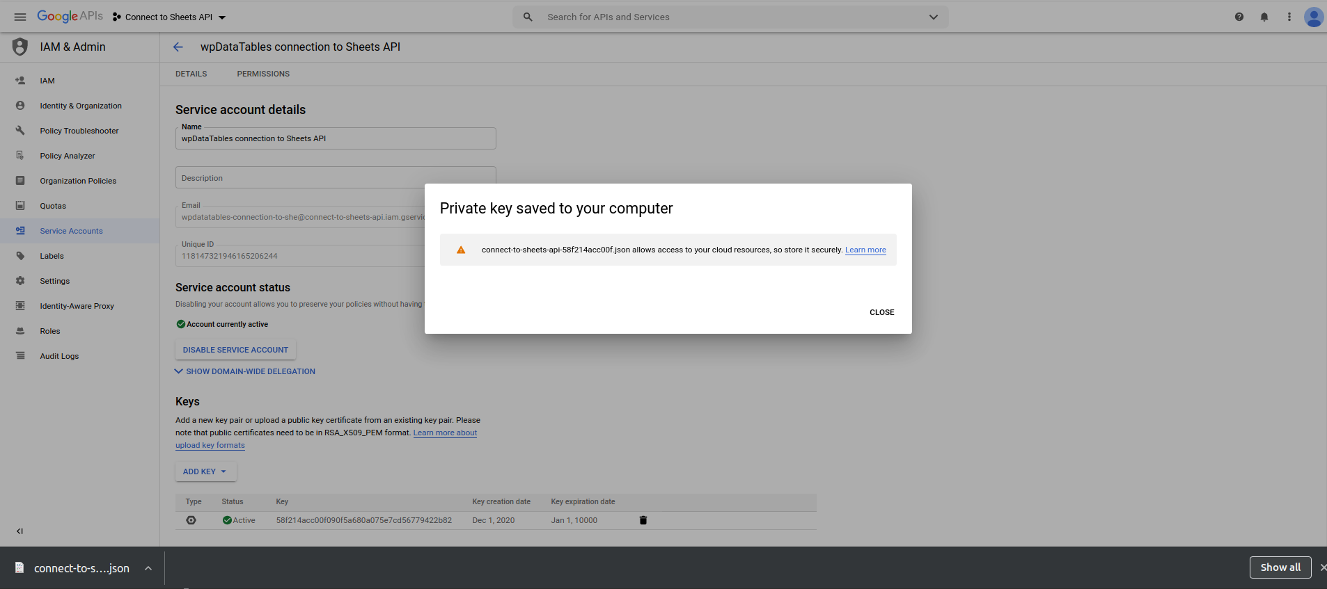The width and height of the screenshot is (1327, 589).
Task: Click the Labels tag icon
Action: tap(20, 256)
